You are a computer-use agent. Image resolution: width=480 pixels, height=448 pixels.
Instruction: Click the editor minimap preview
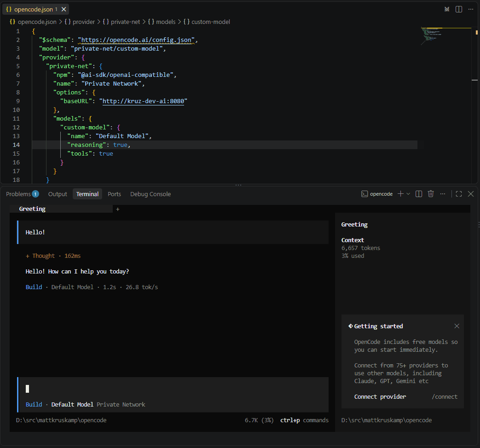(x=445, y=36)
